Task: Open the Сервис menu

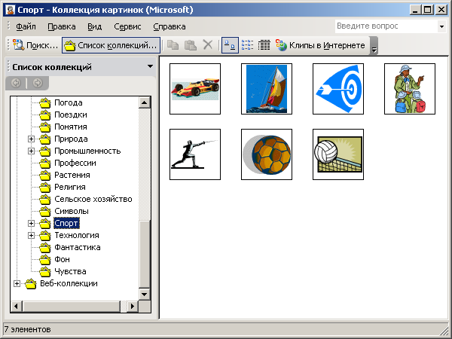Action: (127, 26)
